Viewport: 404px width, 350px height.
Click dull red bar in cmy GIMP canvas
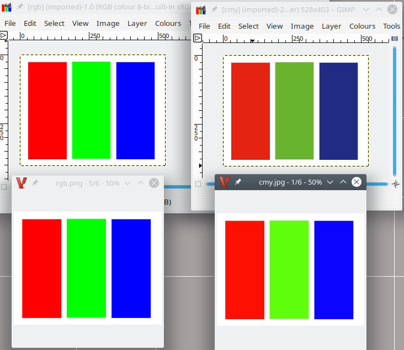251,111
